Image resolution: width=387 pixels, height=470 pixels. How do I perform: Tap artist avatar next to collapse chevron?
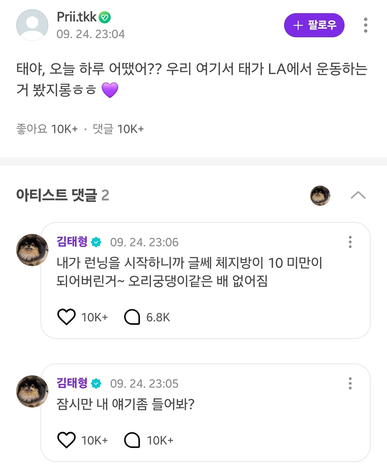click(x=320, y=195)
